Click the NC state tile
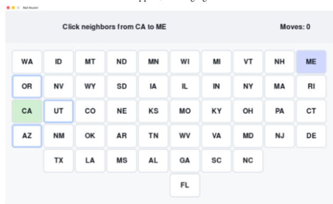The height and width of the screenshot is (204, 333). click(248, 160)
